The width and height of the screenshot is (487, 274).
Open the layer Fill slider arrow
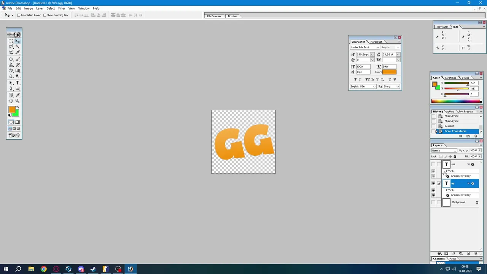(479, 156)
